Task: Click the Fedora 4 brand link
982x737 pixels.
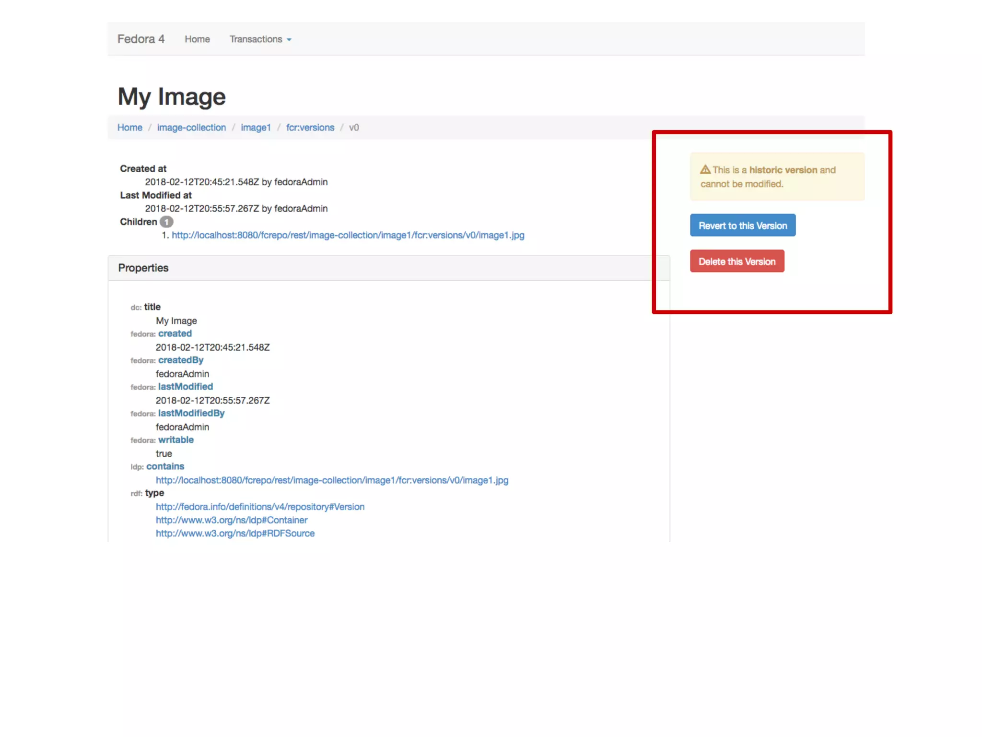Action: [x=141, y=39]
